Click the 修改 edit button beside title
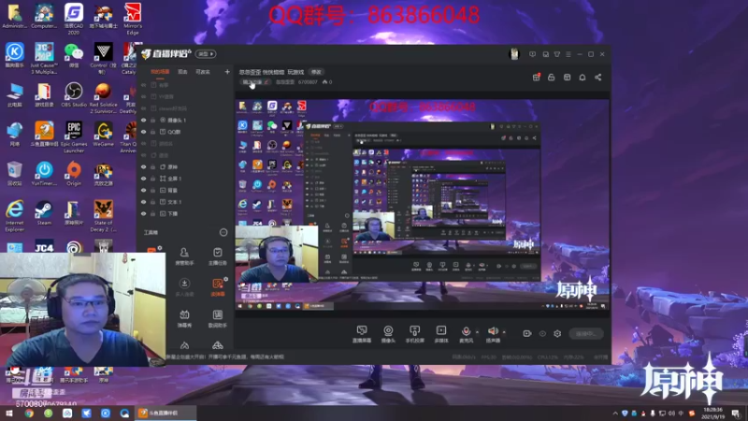The height and width of the screenshot is (421, 748). tap(316, 72)
